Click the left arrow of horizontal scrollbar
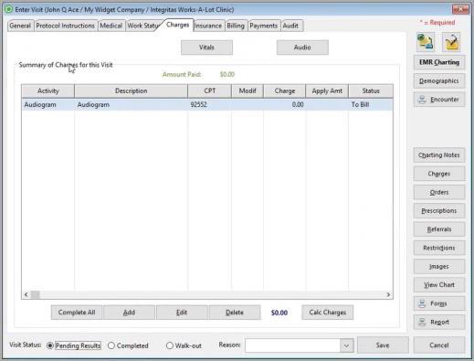 pos(26,294)
